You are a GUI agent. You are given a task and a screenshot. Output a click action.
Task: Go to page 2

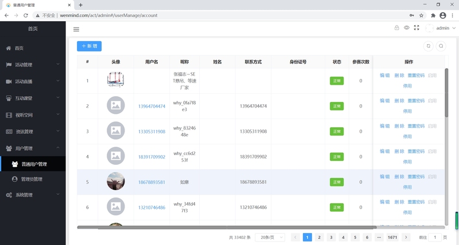[x=319, y=238]
